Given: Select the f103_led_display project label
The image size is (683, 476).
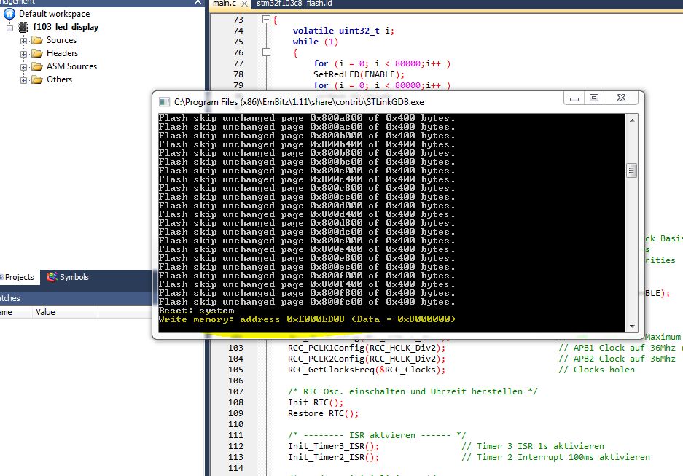Looking at the screenshot, I should (66, 27).
